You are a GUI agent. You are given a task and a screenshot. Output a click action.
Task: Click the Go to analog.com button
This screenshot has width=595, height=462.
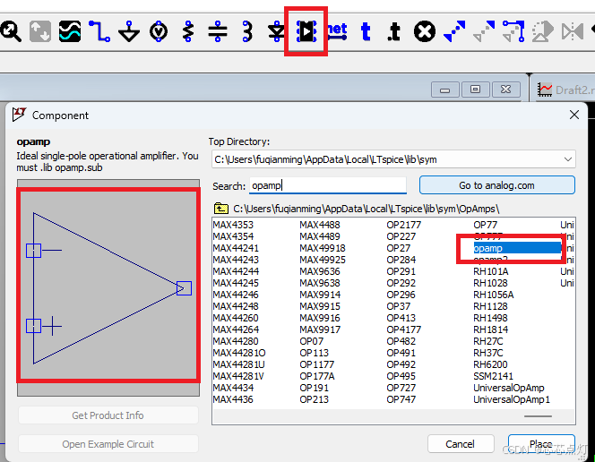coord(496,185)
